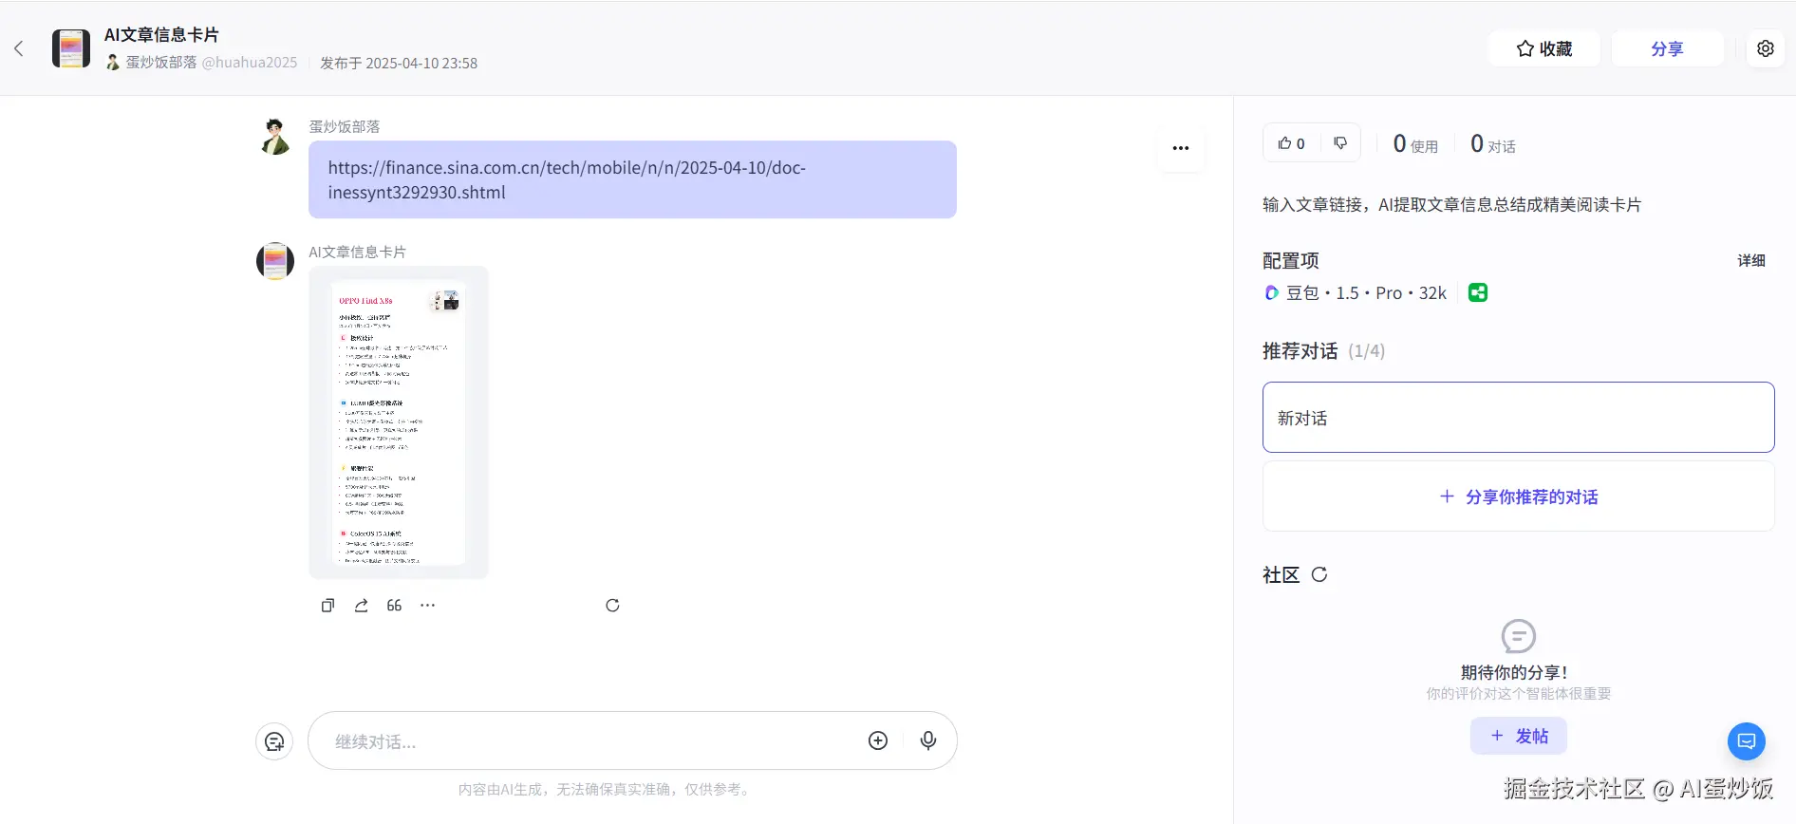Click the 蛋炒饭部落 sender name in chat
Screen dimensions: 1796x824
click(x=345, y=126)
